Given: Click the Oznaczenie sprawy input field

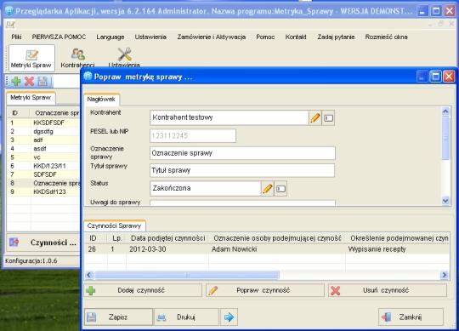Looking at the screenshot, I should coord(242,153).
